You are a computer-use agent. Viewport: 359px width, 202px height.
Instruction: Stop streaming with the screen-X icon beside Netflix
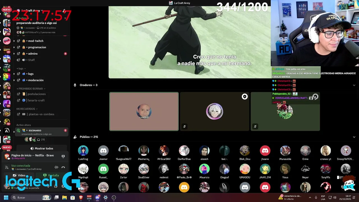63,156
